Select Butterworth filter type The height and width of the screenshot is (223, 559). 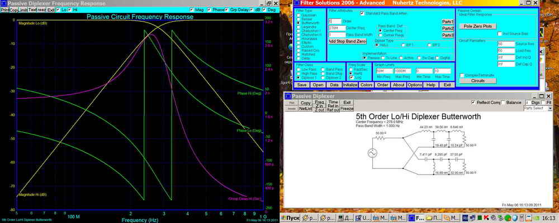coord(299,23)
